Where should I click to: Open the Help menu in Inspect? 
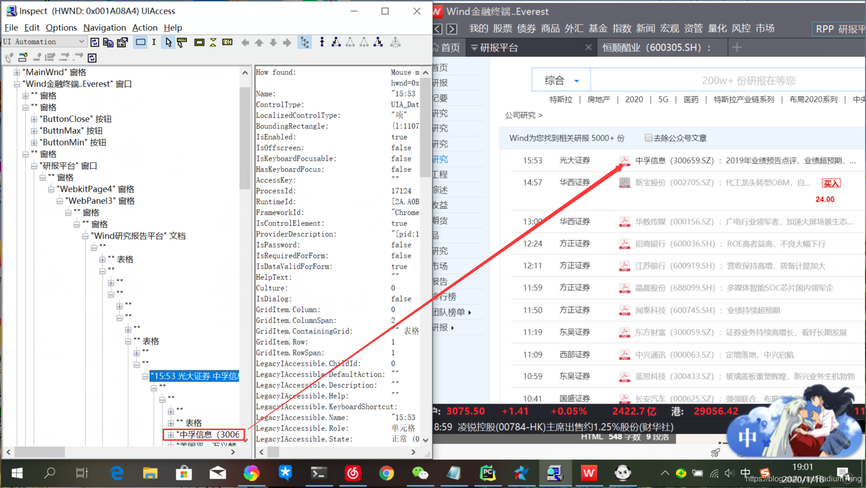[173, 28]
